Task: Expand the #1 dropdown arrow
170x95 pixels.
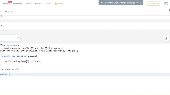Action: click(4, 16)
